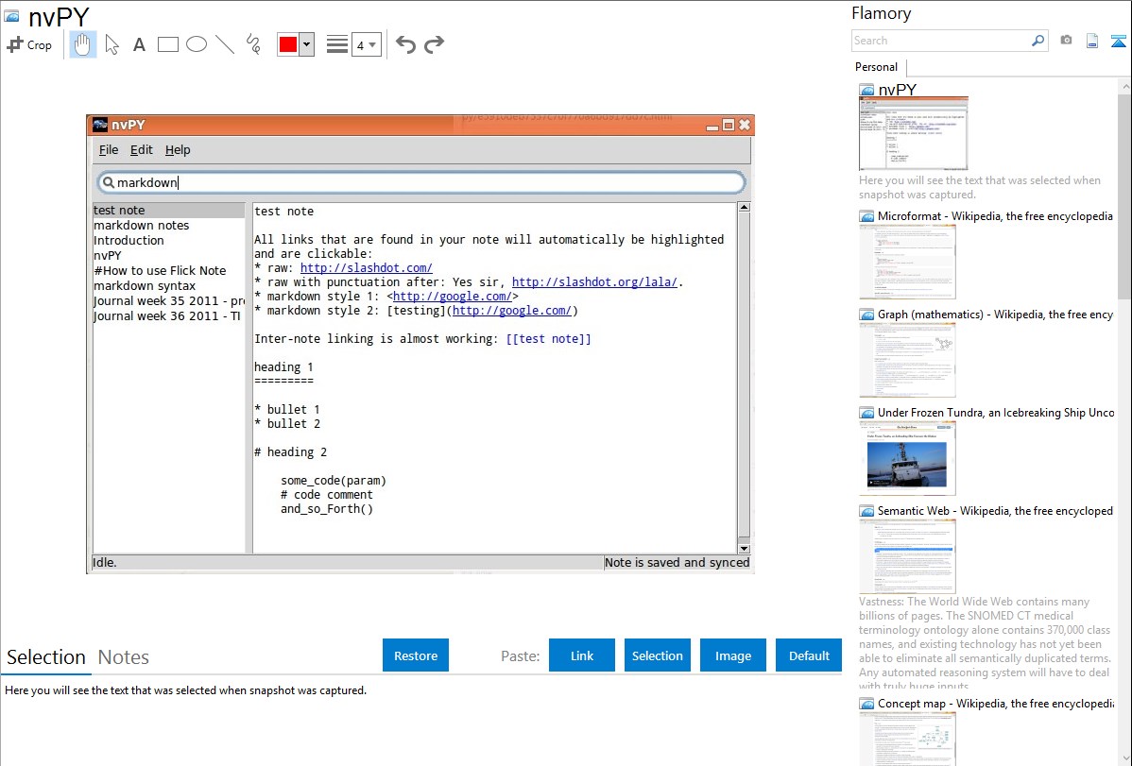Select the straight line tool
1132x766 pixels.
(x=225, y=44)
